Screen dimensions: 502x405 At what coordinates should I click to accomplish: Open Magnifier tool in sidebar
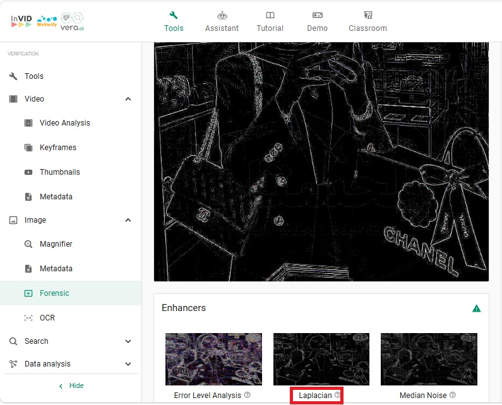tap(56, 244)
